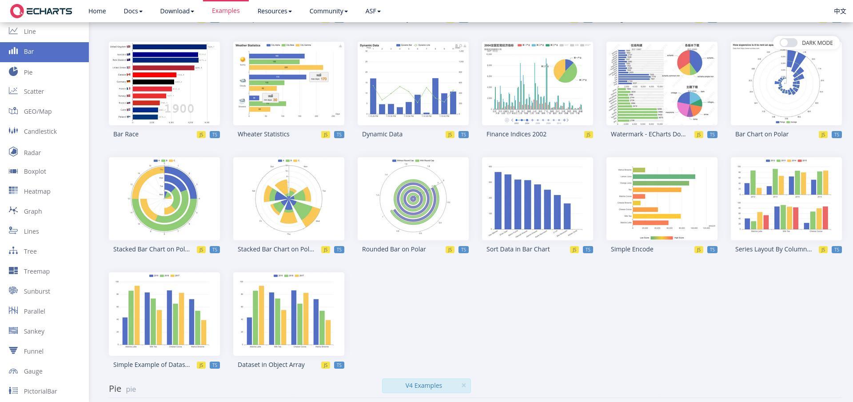Select the Pie chart sidebar icon
This screenshot has width=853, height=402.
pos(13,72)
